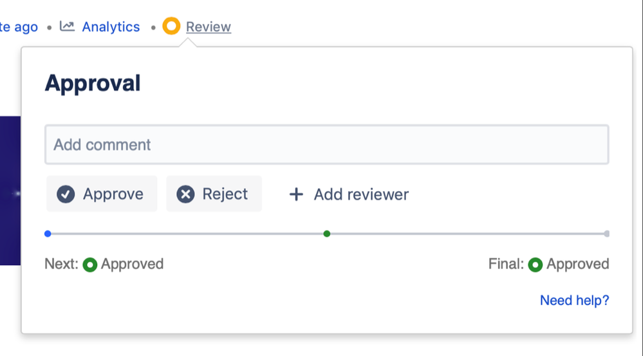Click the X icon on Reject
The image size is (643, 356).
[x=185, y=194]
